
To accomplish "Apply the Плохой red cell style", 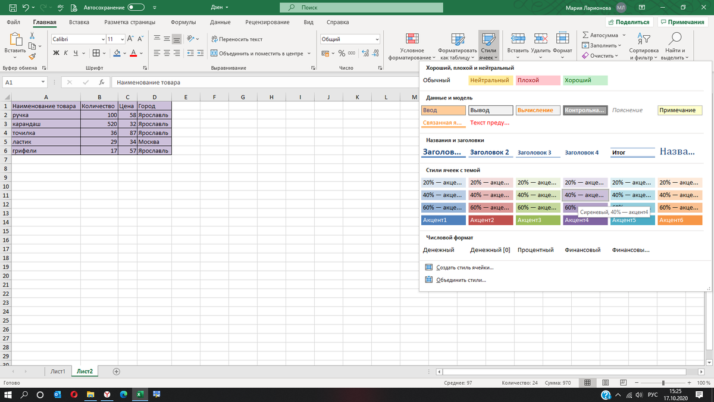I will 538,80.
